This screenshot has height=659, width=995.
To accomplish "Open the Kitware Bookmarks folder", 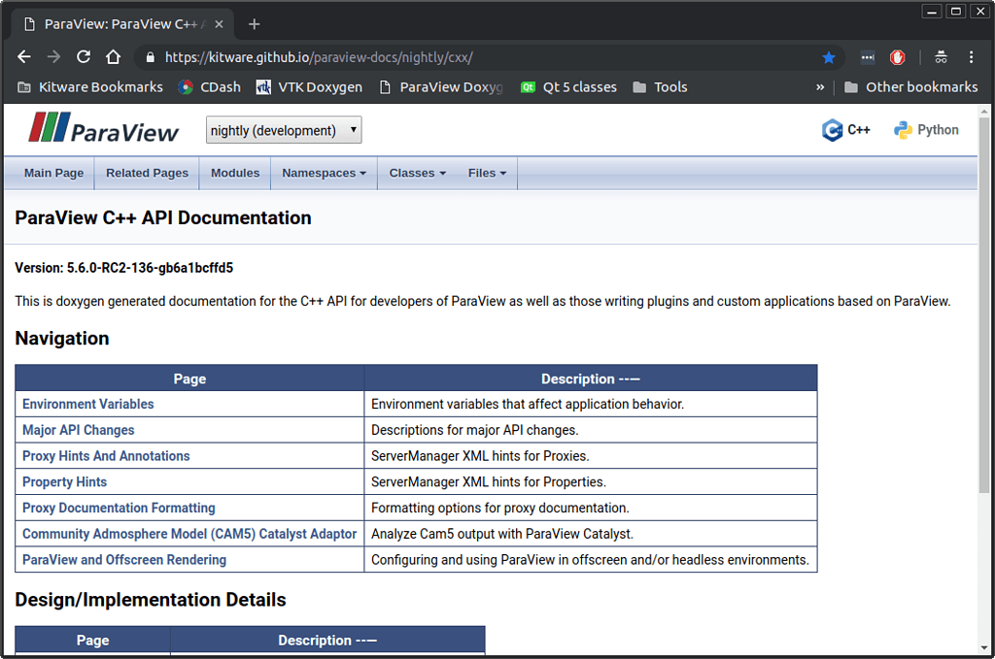I will click(x=90, y=87).
